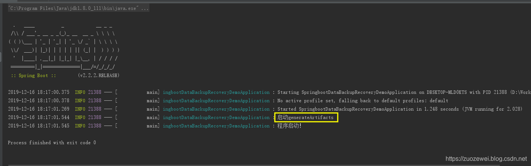Click the 'Starting SpringbootDataBackupRecoveryDemoApplication on DESKTOP' message

[404, 92]
